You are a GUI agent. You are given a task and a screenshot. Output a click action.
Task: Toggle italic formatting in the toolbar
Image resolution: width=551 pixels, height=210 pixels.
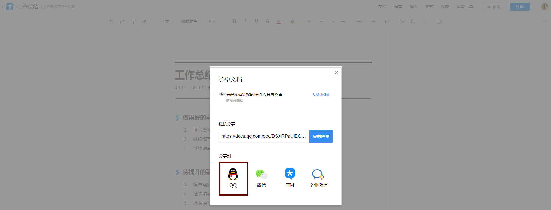[x=245, y=21]
